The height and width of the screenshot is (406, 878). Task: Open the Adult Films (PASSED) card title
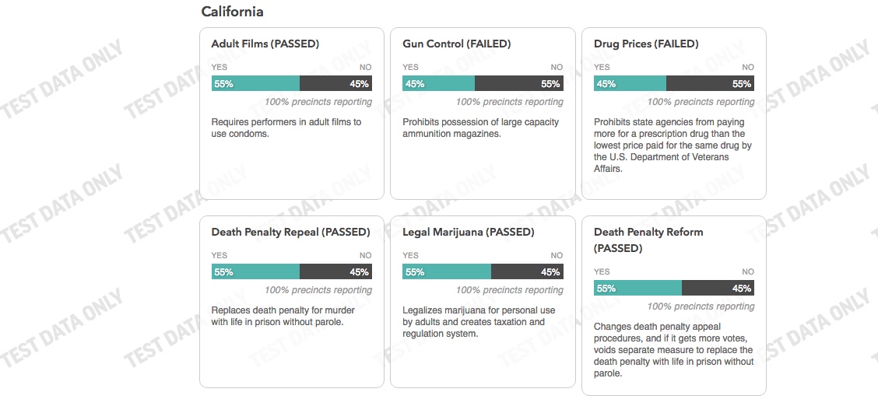[265, 44]
